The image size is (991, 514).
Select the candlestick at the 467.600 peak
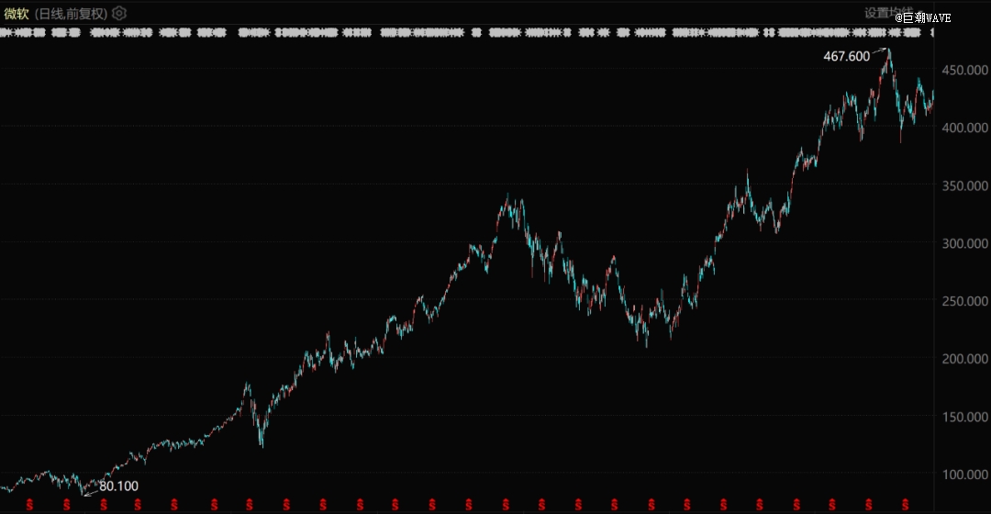pos(888,55)
